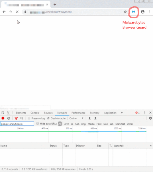Screen dimensions: 153x172
Task: Toggle the network filter funnel
Action: point(16,118)
